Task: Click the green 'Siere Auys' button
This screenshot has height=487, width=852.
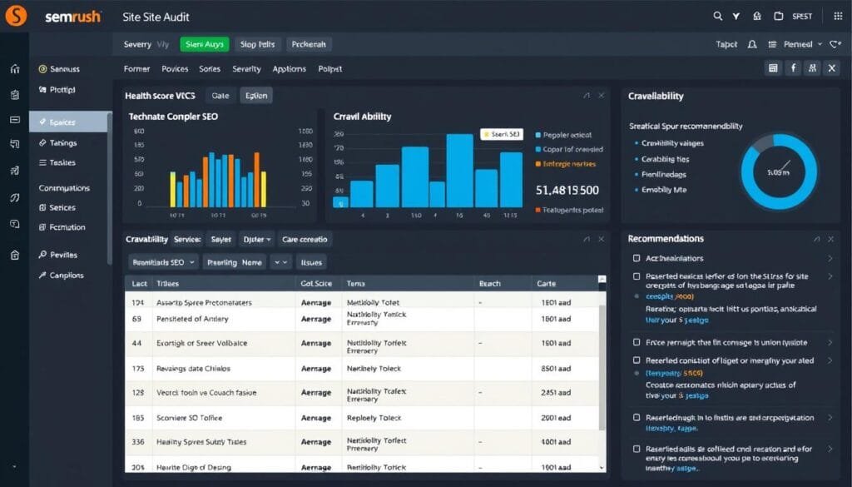Action: click(x=204, y=44)
